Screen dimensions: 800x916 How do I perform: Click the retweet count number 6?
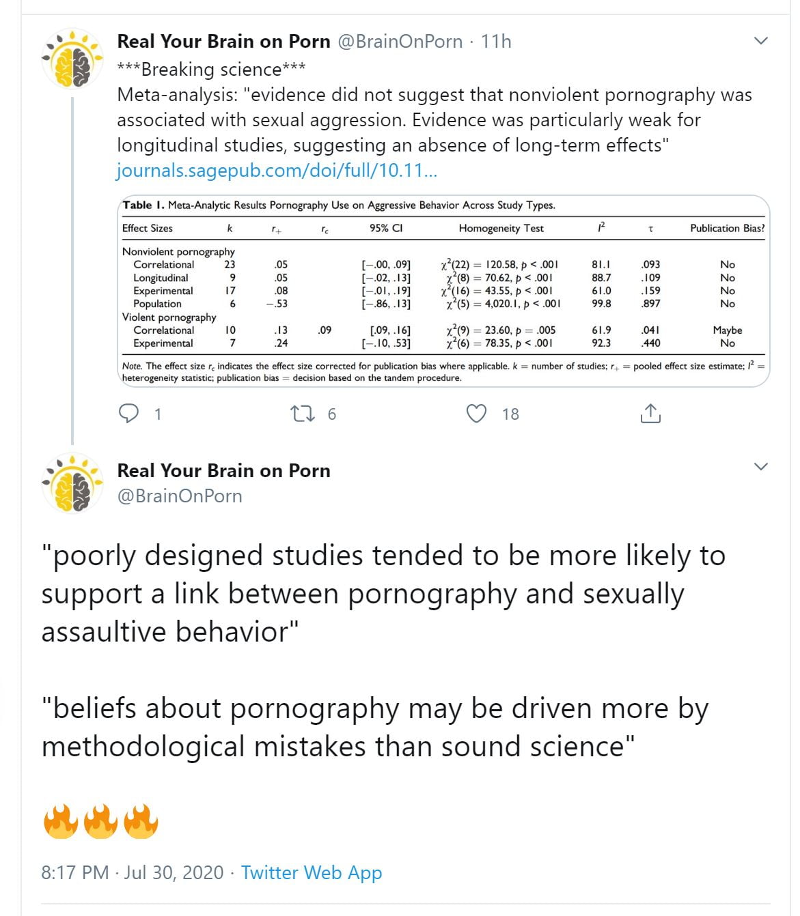click(x=332, y=414)
